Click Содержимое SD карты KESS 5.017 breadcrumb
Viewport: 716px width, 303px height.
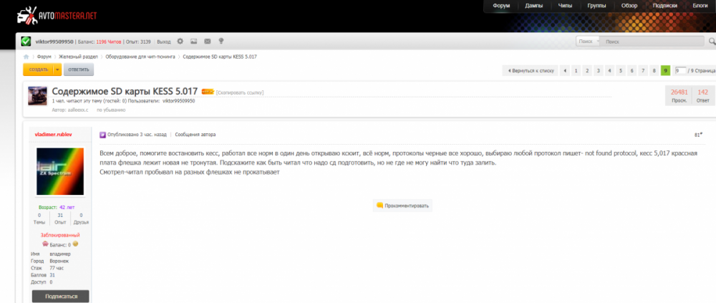pyautogui.click(x=220, y=57)
